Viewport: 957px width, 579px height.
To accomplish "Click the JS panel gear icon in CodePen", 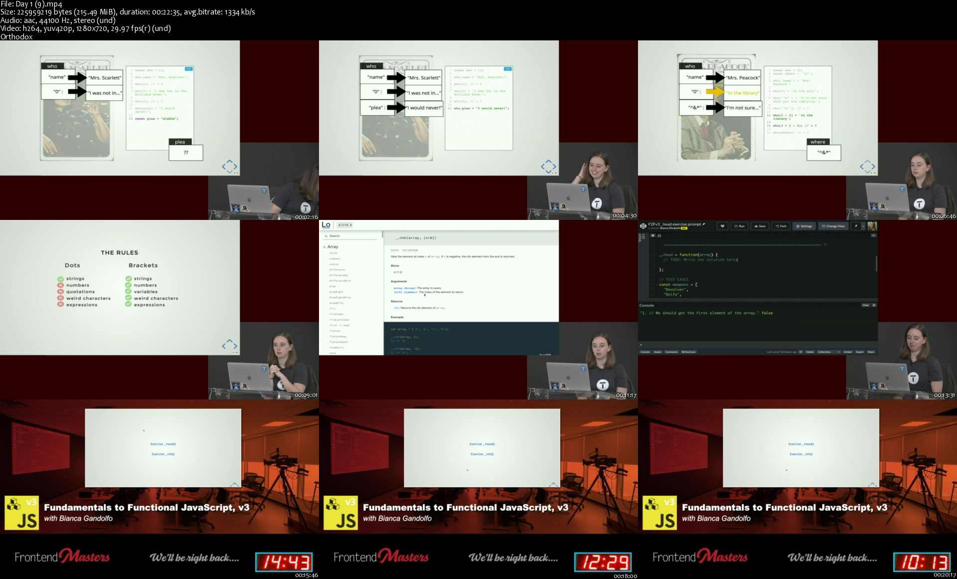I will tap(653, 235).
